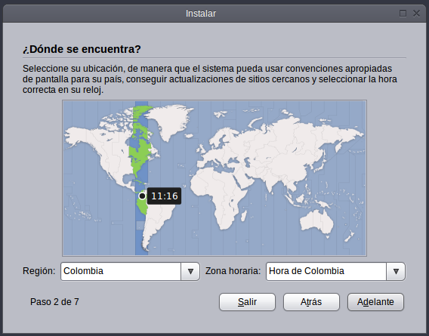Click the black location dot on Colombia
The height and width of the screenshot is (336, 429).
[142, 196]
